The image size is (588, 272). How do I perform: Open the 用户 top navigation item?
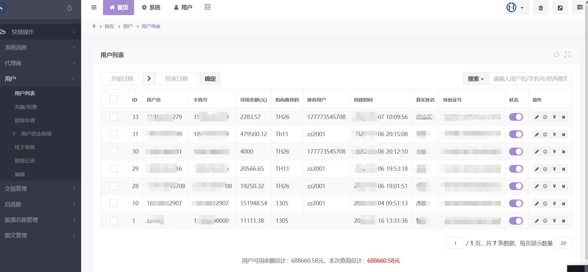[183, 7]
